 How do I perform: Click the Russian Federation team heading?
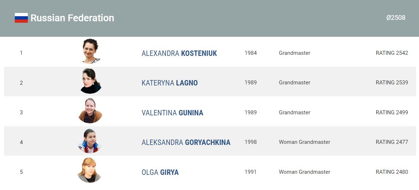[72, 18]
